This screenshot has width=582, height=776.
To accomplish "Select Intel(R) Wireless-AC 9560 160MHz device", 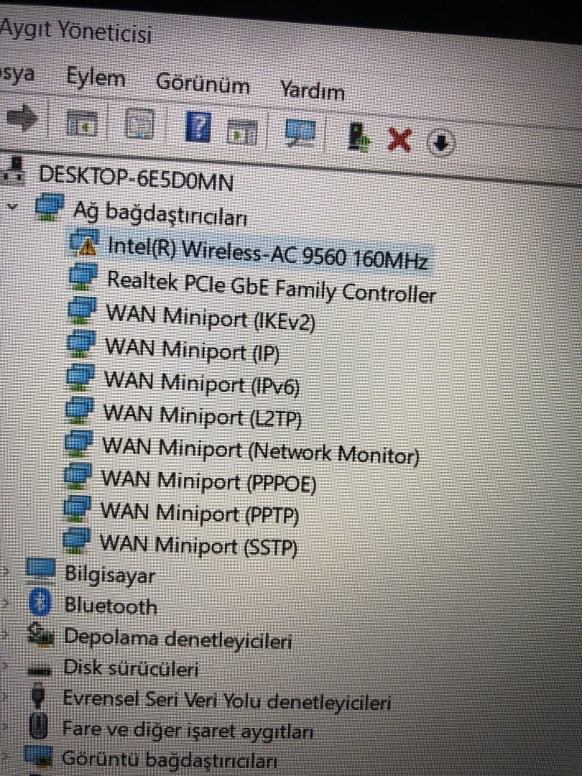I will click(267, 252).
